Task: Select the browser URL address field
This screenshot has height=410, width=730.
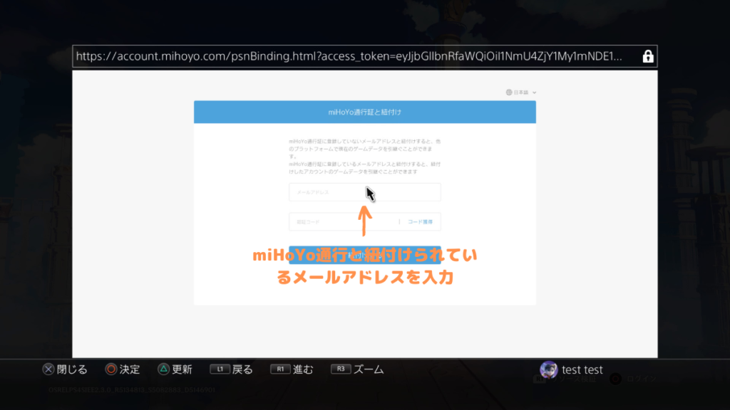Action: click(x=364, y=56)
